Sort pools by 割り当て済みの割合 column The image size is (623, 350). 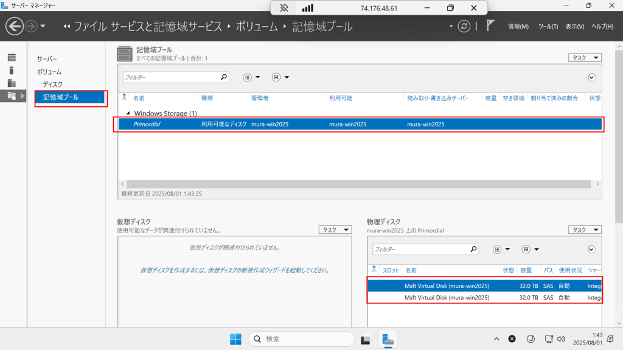click(x=554, y=98)
